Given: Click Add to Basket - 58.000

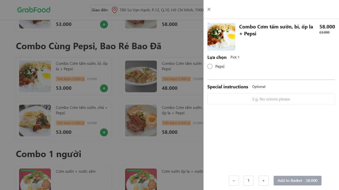Looking at the screenshot, I should 297,181.
